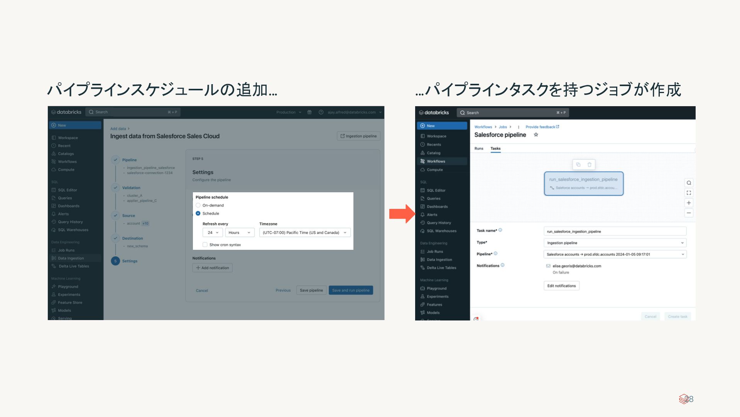This screenshot has height=417, width=740.
Task: Star the Salesforce pipeline job
Action: (x=536, y=135)
